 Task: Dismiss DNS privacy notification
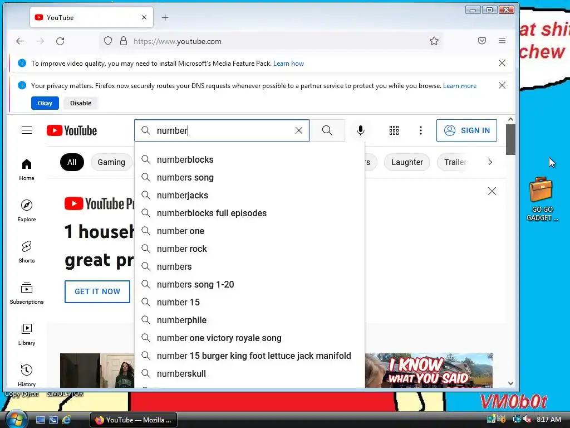coord(502,85)
